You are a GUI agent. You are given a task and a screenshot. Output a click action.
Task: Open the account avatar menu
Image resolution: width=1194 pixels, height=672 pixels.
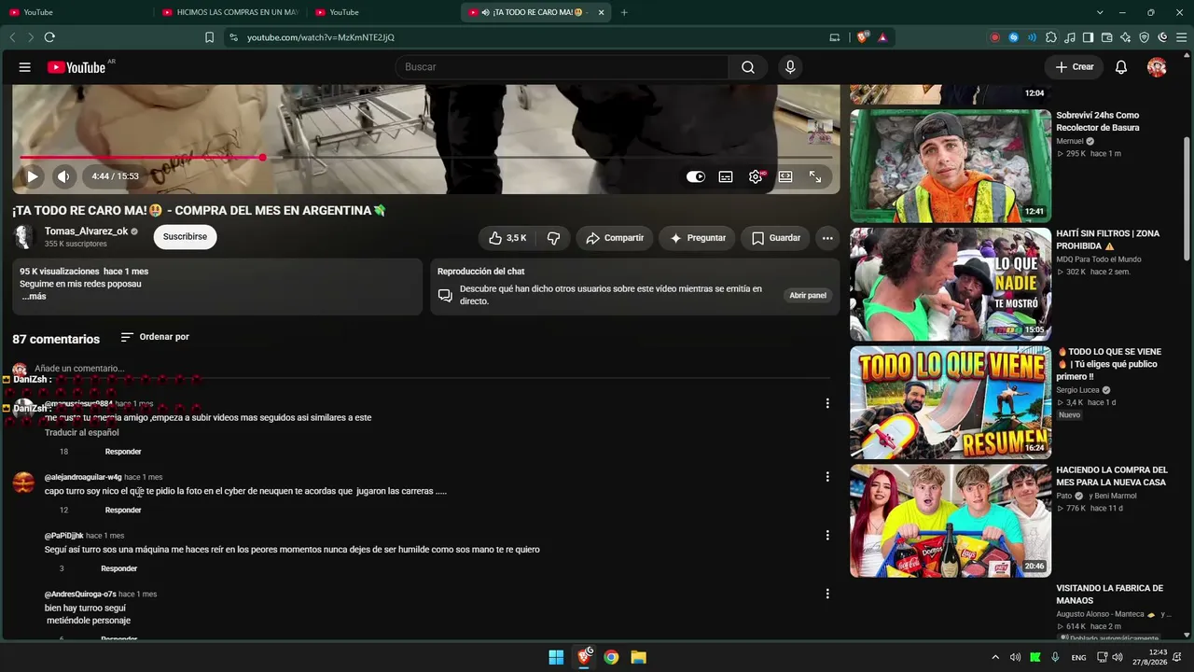coord(1157,67)
